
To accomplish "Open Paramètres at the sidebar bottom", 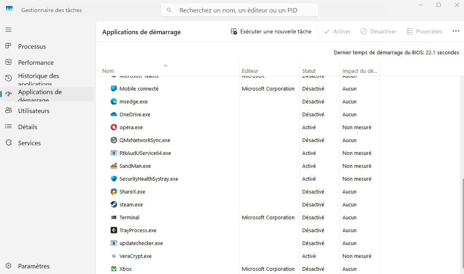I will click(34, 266).
